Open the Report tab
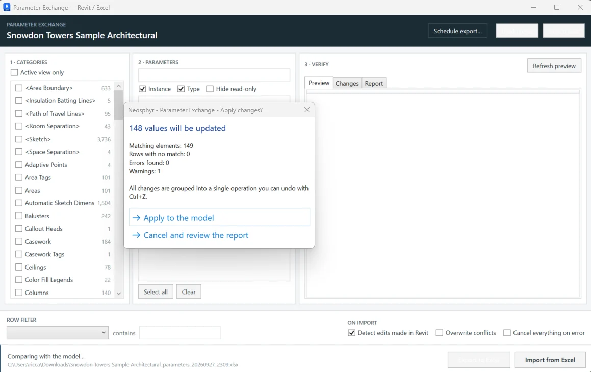Image resolution: width=591 pixels, height=372 pixels. click(374, 83)
